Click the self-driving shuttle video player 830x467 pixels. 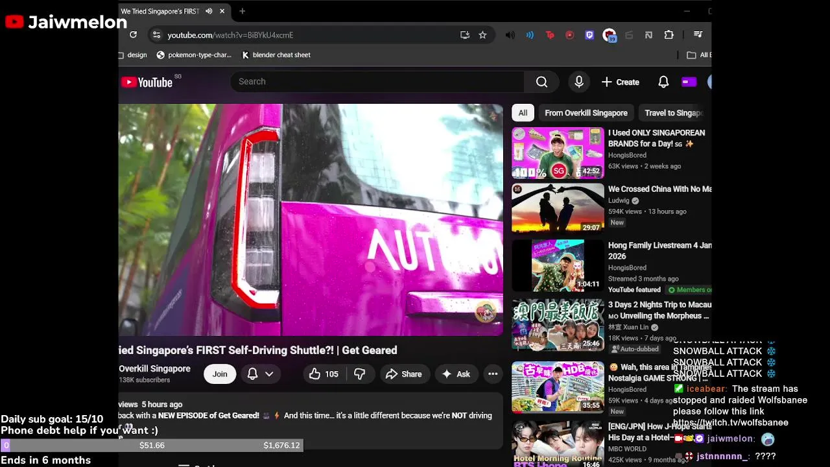(x=311, y=220)
